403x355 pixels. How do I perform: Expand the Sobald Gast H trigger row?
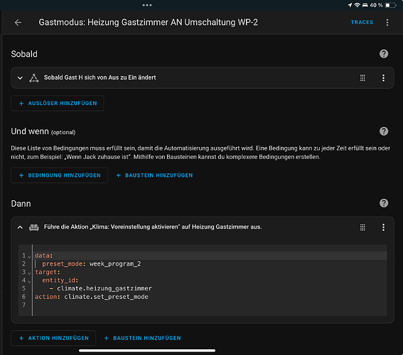tap(20, 78)
